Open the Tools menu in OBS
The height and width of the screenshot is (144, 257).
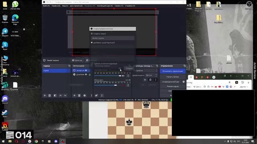click(119, 6)
